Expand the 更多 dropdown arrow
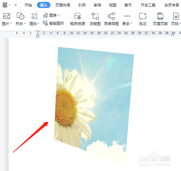 [131, 24]
